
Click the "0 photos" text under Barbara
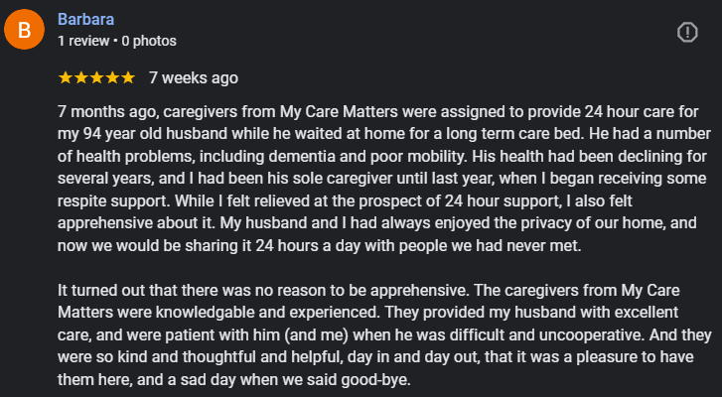click(149, 41)
